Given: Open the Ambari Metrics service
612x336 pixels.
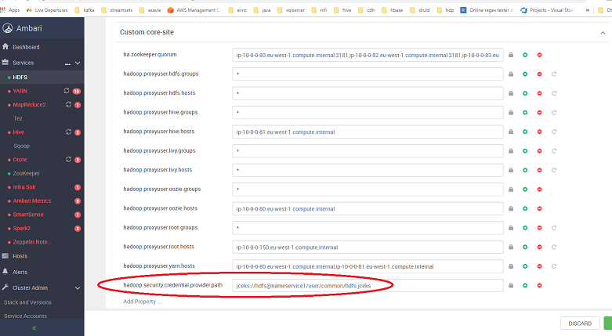Looking at the screenshot, I should point(32,201).
